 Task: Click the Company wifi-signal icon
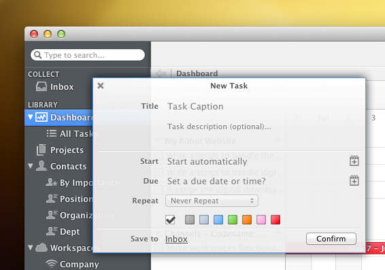pyautogui.click(x=51, y=264)
